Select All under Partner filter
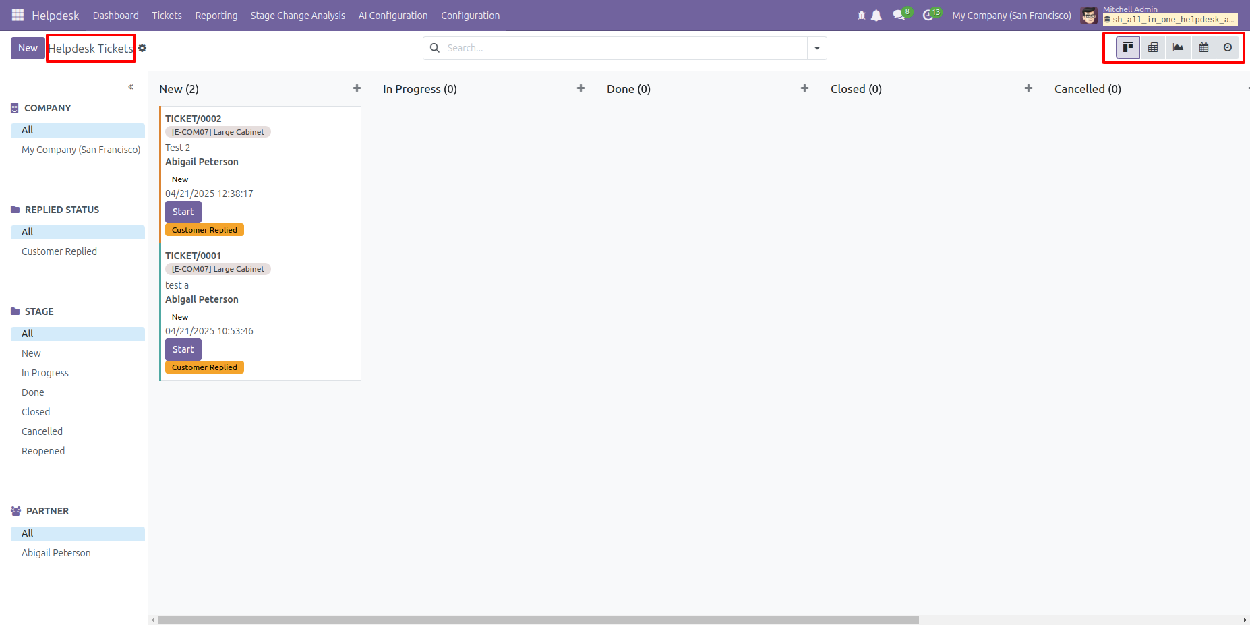1250x625 pixels. (x=78, y=533)
